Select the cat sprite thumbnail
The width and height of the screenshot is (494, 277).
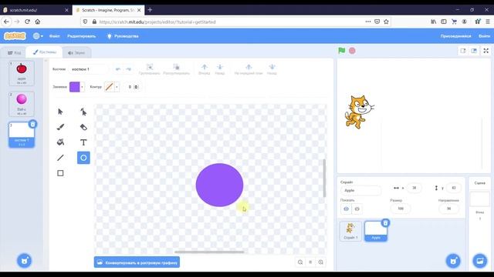point(350,231)
